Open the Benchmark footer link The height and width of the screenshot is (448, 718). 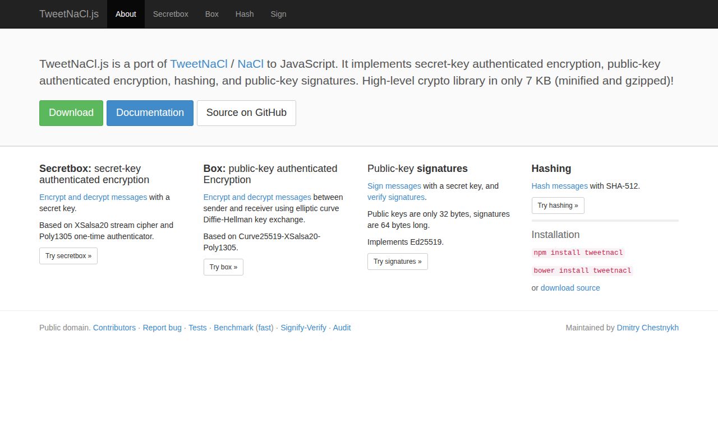[x=233, y=328]
